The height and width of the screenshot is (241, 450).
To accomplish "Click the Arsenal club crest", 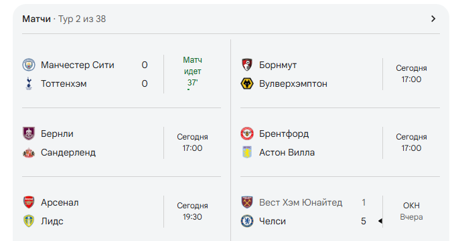I will 29,202.
